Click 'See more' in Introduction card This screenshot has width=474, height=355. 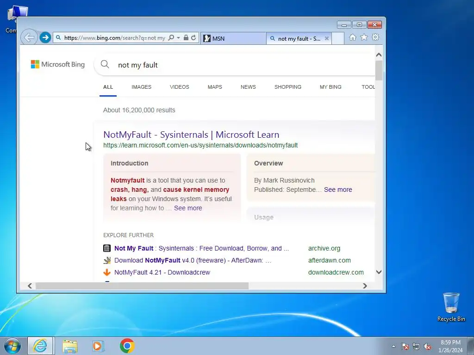pos(188,208)
